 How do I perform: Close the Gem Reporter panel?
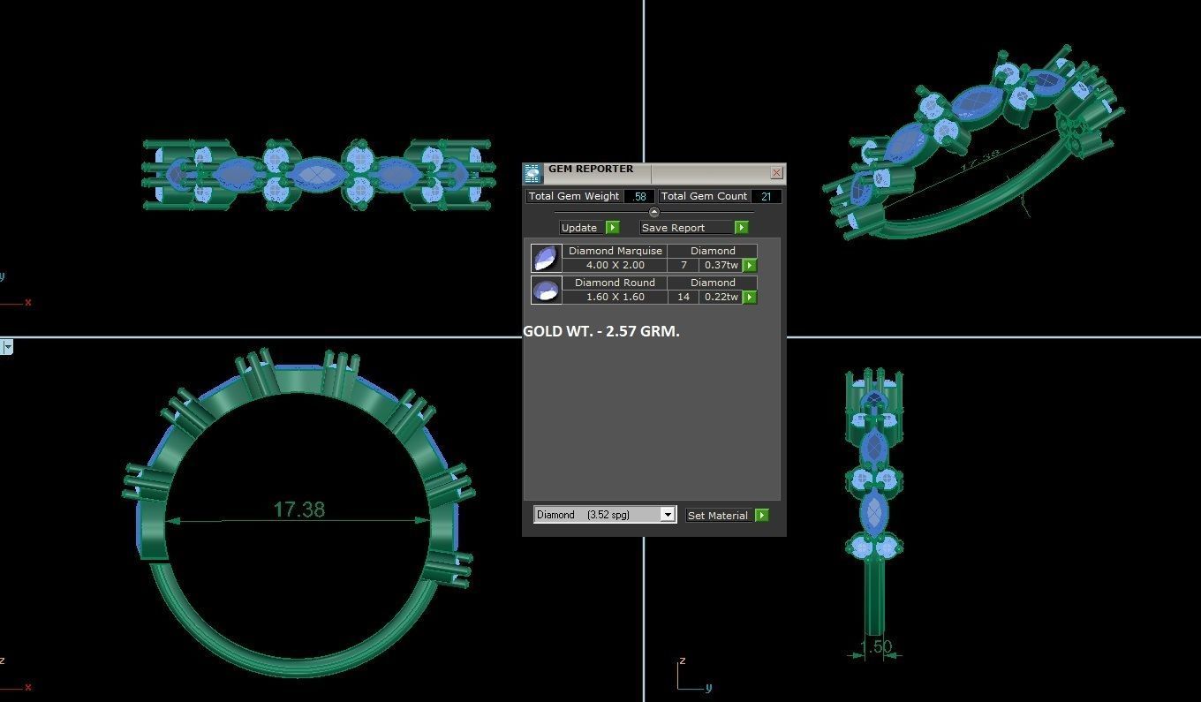pyautogui.click(x=776, y=173)
